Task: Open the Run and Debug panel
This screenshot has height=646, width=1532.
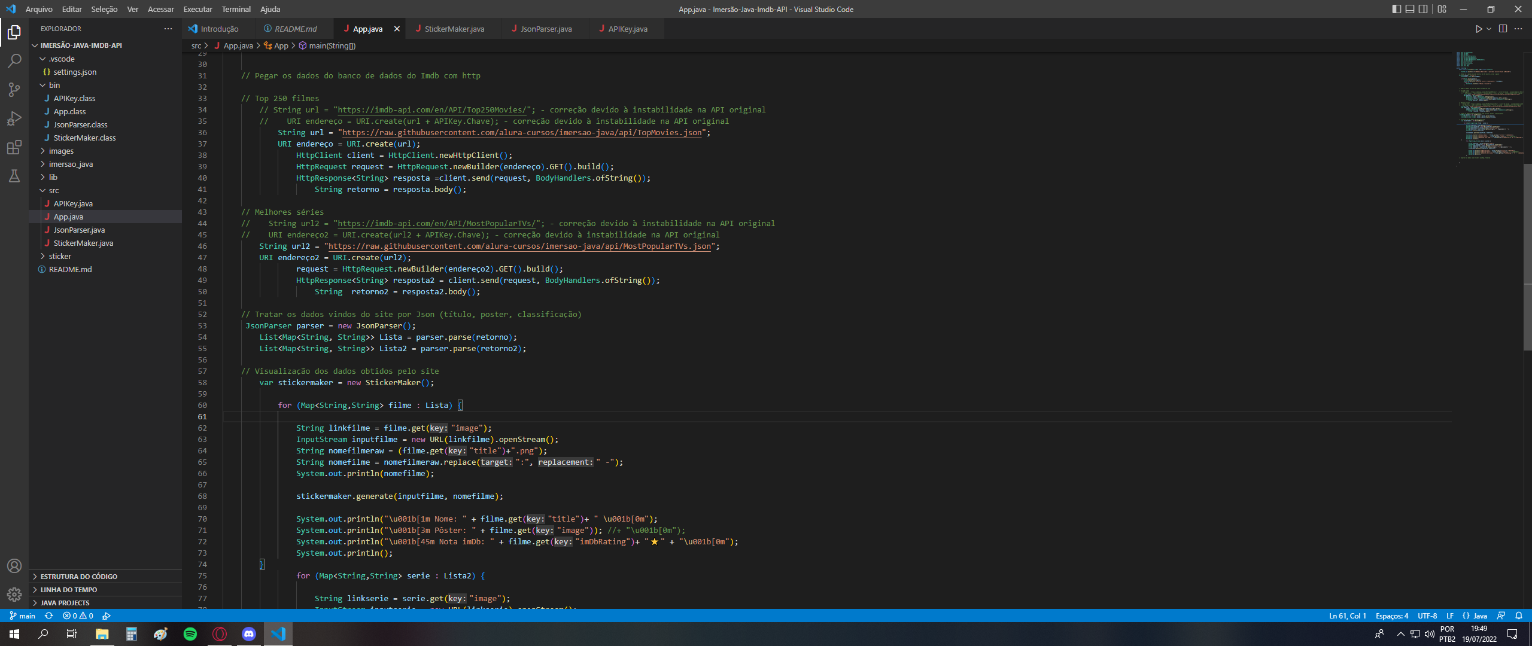Action: (x=14, y=118)
